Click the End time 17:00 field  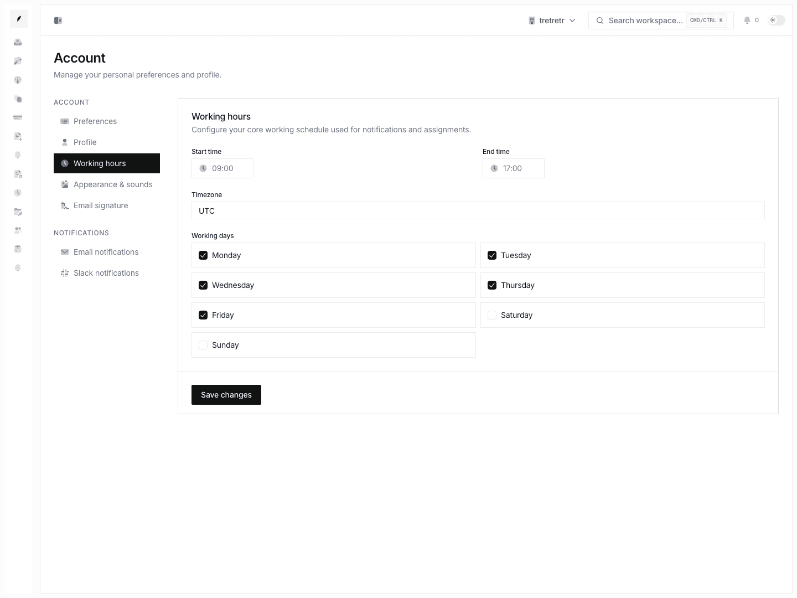tap(514, 168)
